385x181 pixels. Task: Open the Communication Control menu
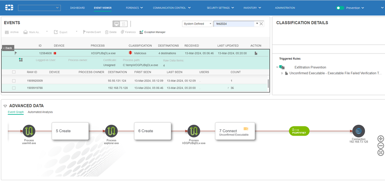tap(171, 8)
